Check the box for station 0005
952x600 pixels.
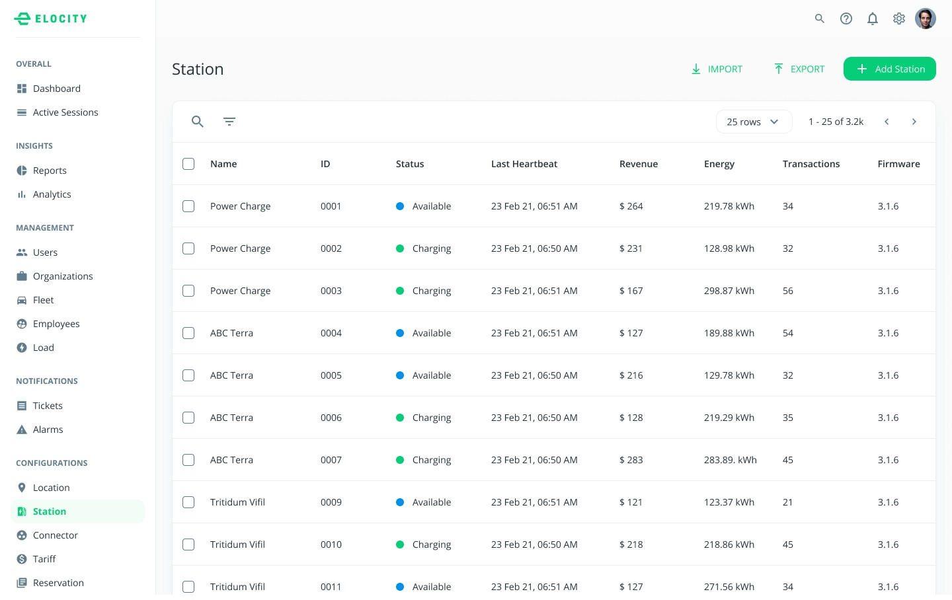(188, 375)
